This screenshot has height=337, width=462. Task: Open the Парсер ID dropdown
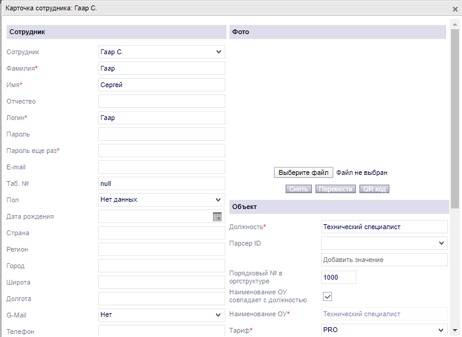click(384, 243)
